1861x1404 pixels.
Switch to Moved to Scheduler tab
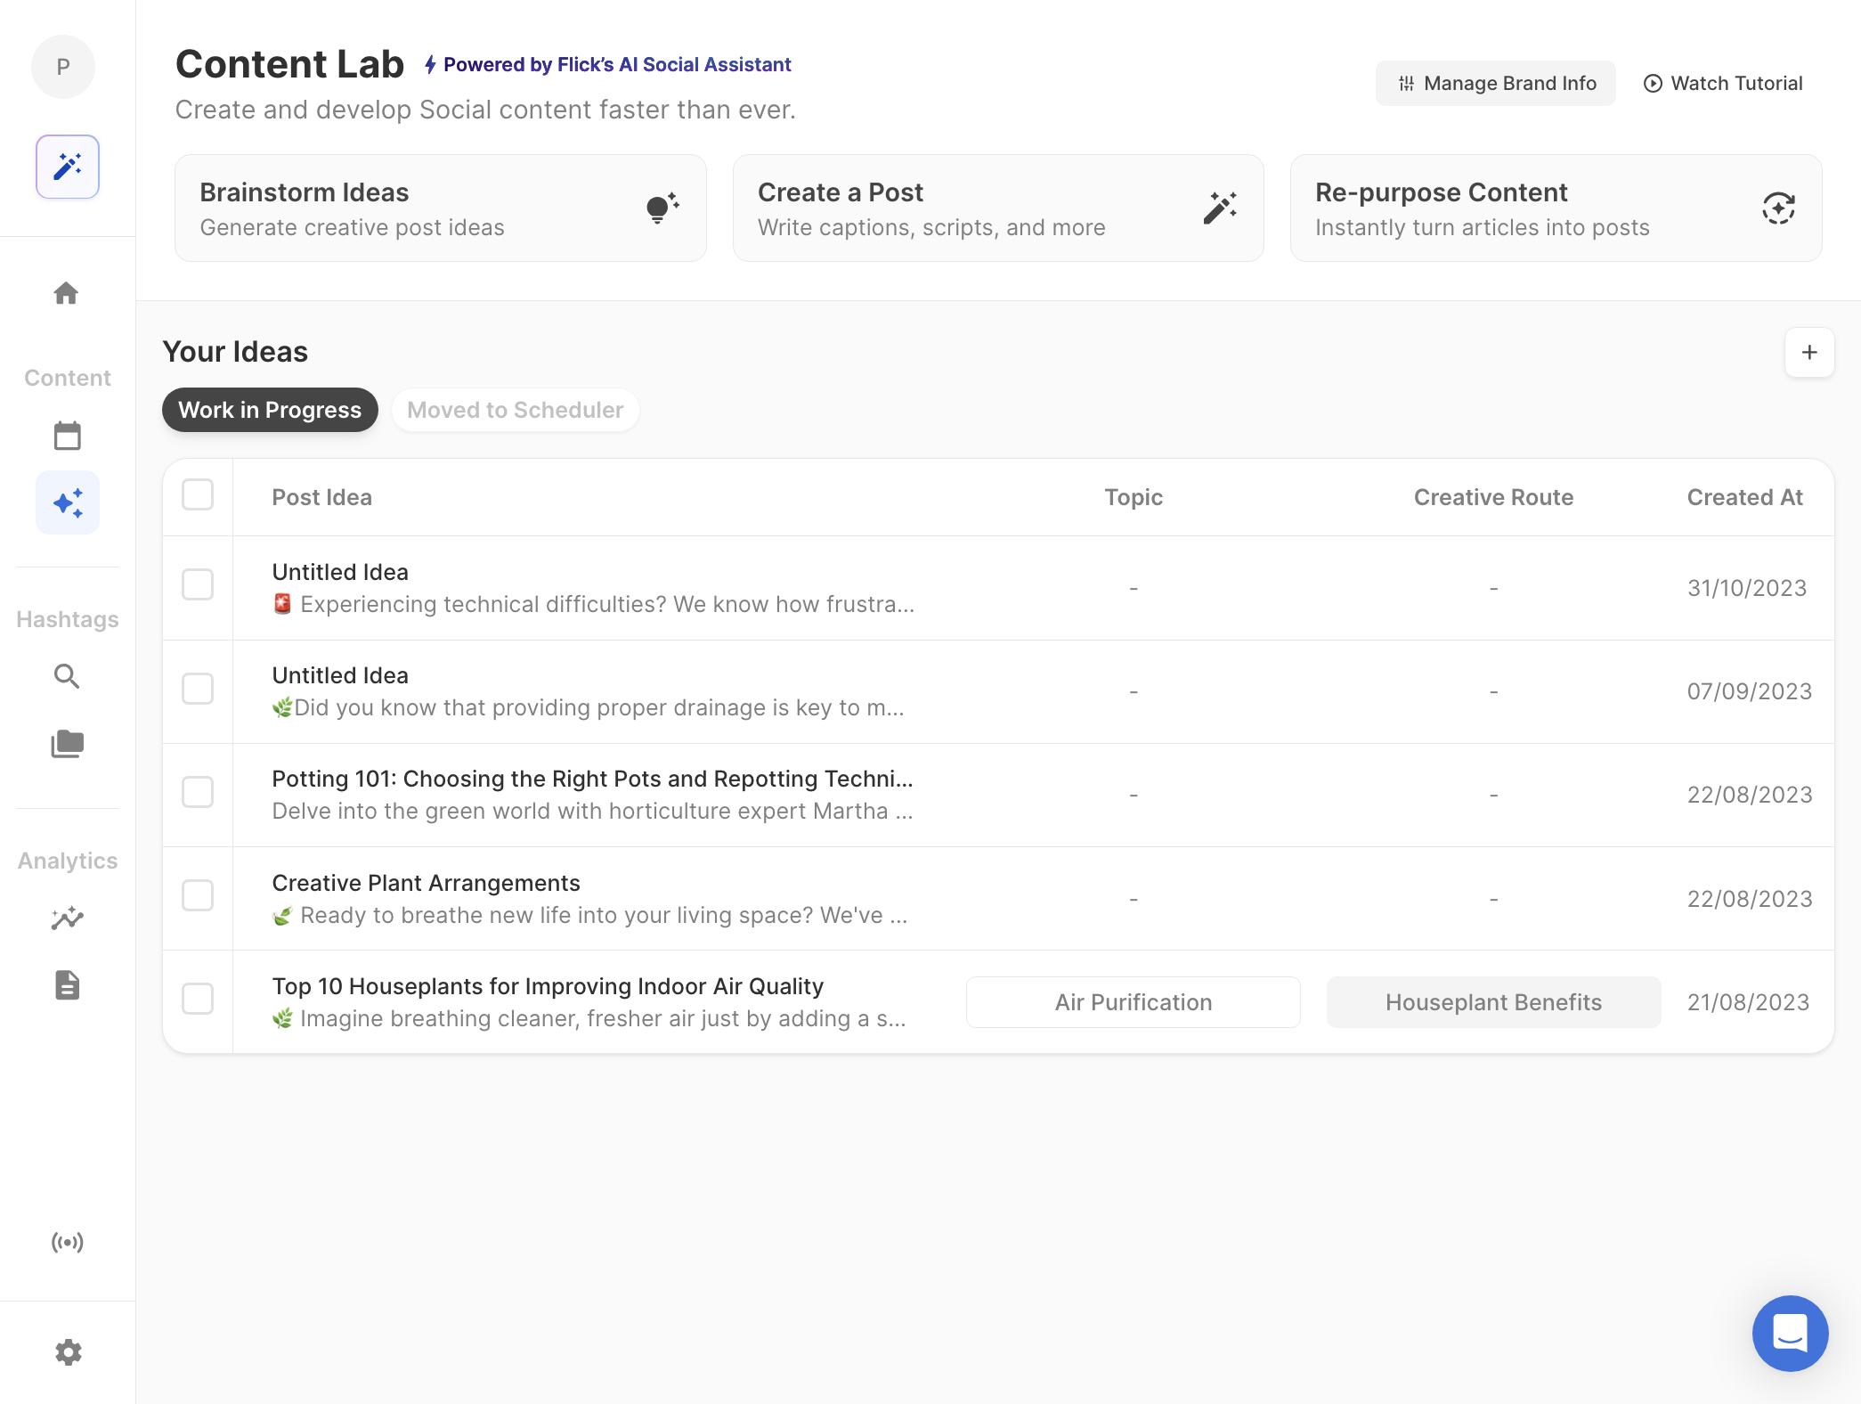click(x=515, y=410)
